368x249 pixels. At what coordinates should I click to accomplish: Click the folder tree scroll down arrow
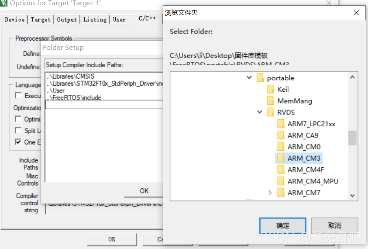[352, 195]
